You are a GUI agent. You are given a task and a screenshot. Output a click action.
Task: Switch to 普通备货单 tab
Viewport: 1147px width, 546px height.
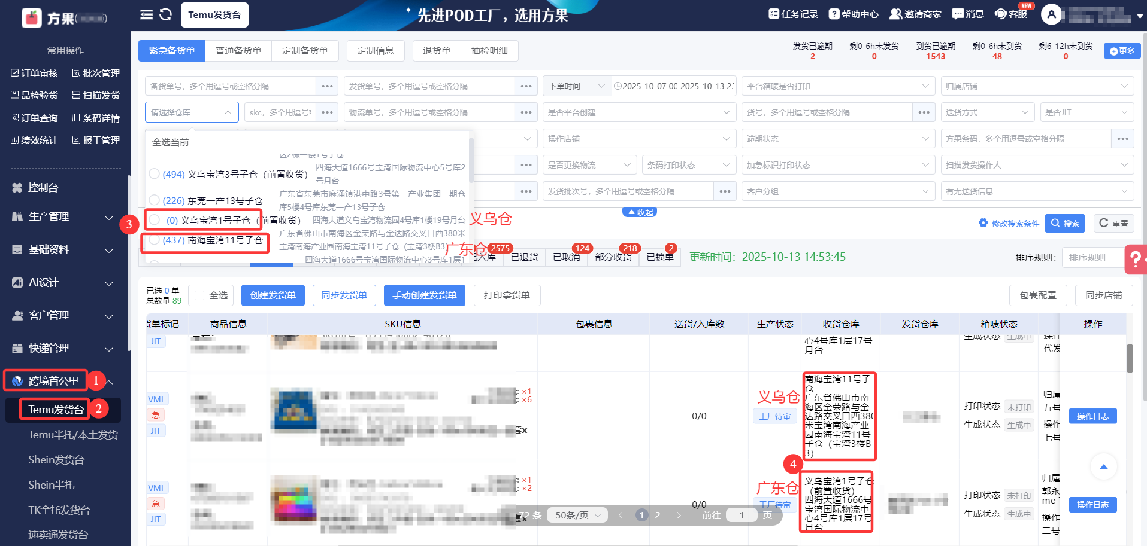click(238, 51)
